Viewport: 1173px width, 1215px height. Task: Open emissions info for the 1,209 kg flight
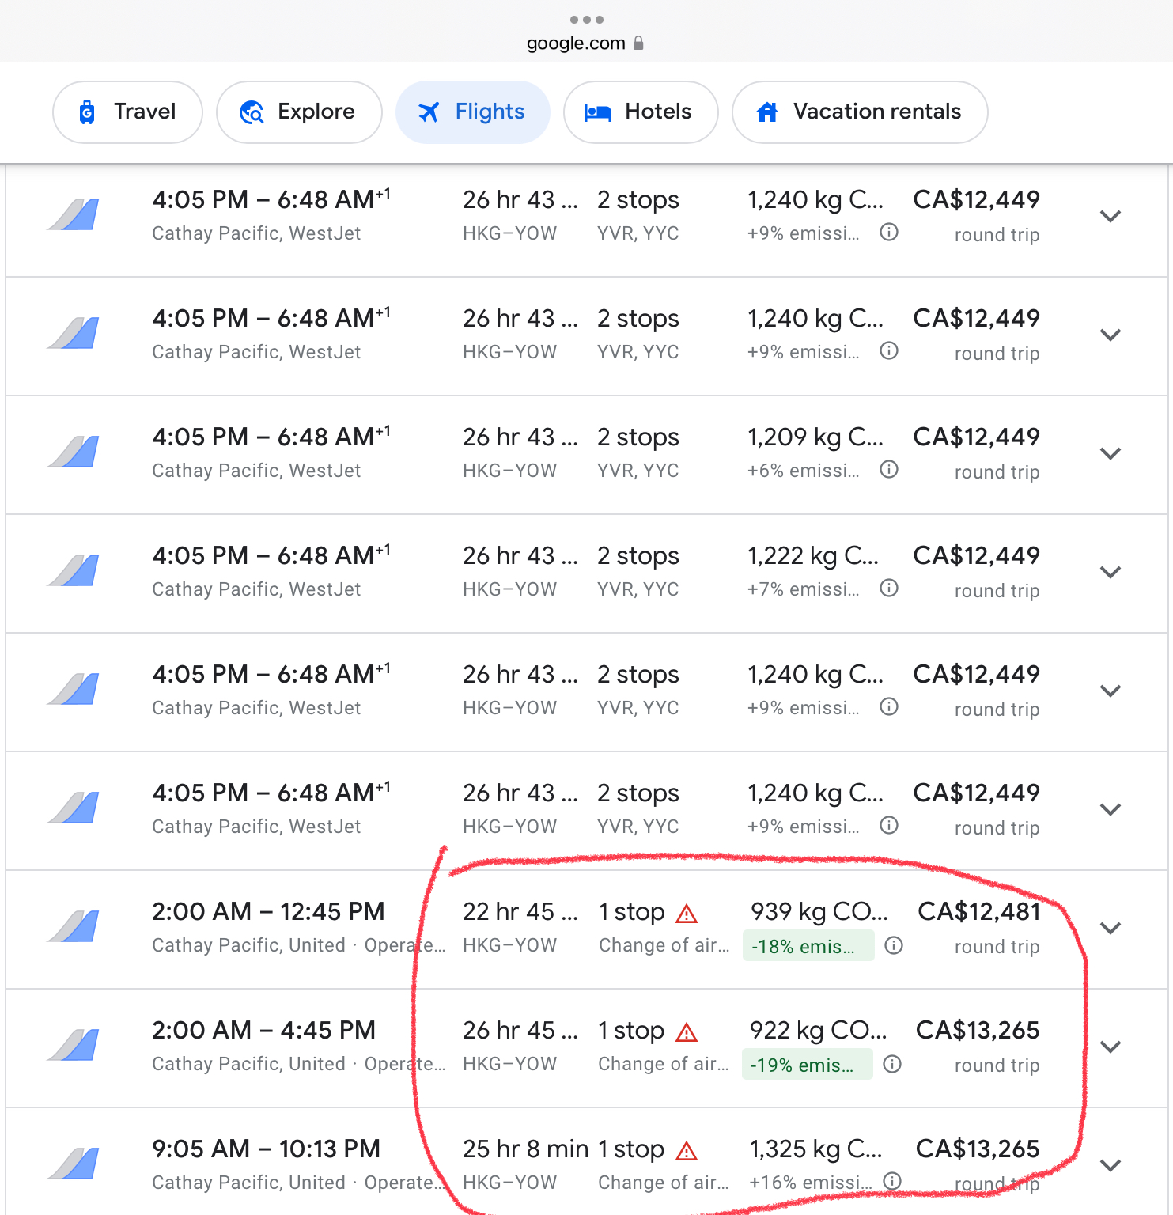click(889, 470)
